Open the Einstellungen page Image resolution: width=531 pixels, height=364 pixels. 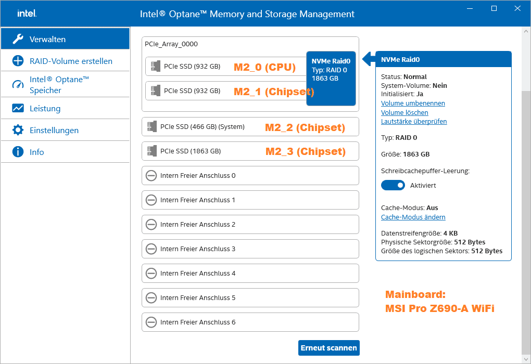tap(66, 130)
